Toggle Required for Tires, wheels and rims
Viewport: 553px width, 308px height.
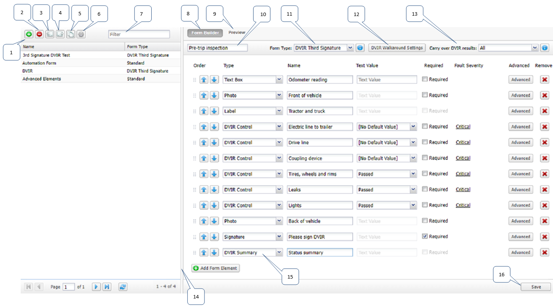(x=425, y=173)
